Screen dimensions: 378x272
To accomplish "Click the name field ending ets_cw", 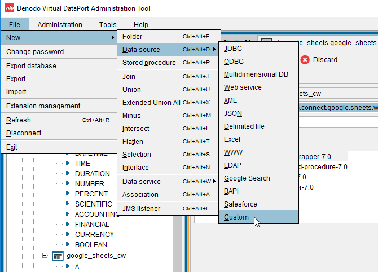I will pyautogui.click(x=338, y=94).
